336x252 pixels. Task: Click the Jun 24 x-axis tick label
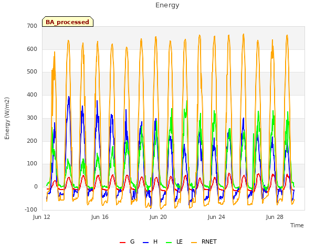click(216, 217)
